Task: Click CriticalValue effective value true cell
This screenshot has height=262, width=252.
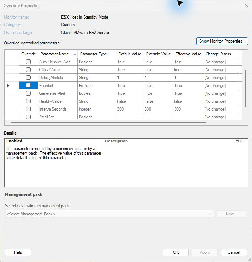Action: [x=188, y=70]
